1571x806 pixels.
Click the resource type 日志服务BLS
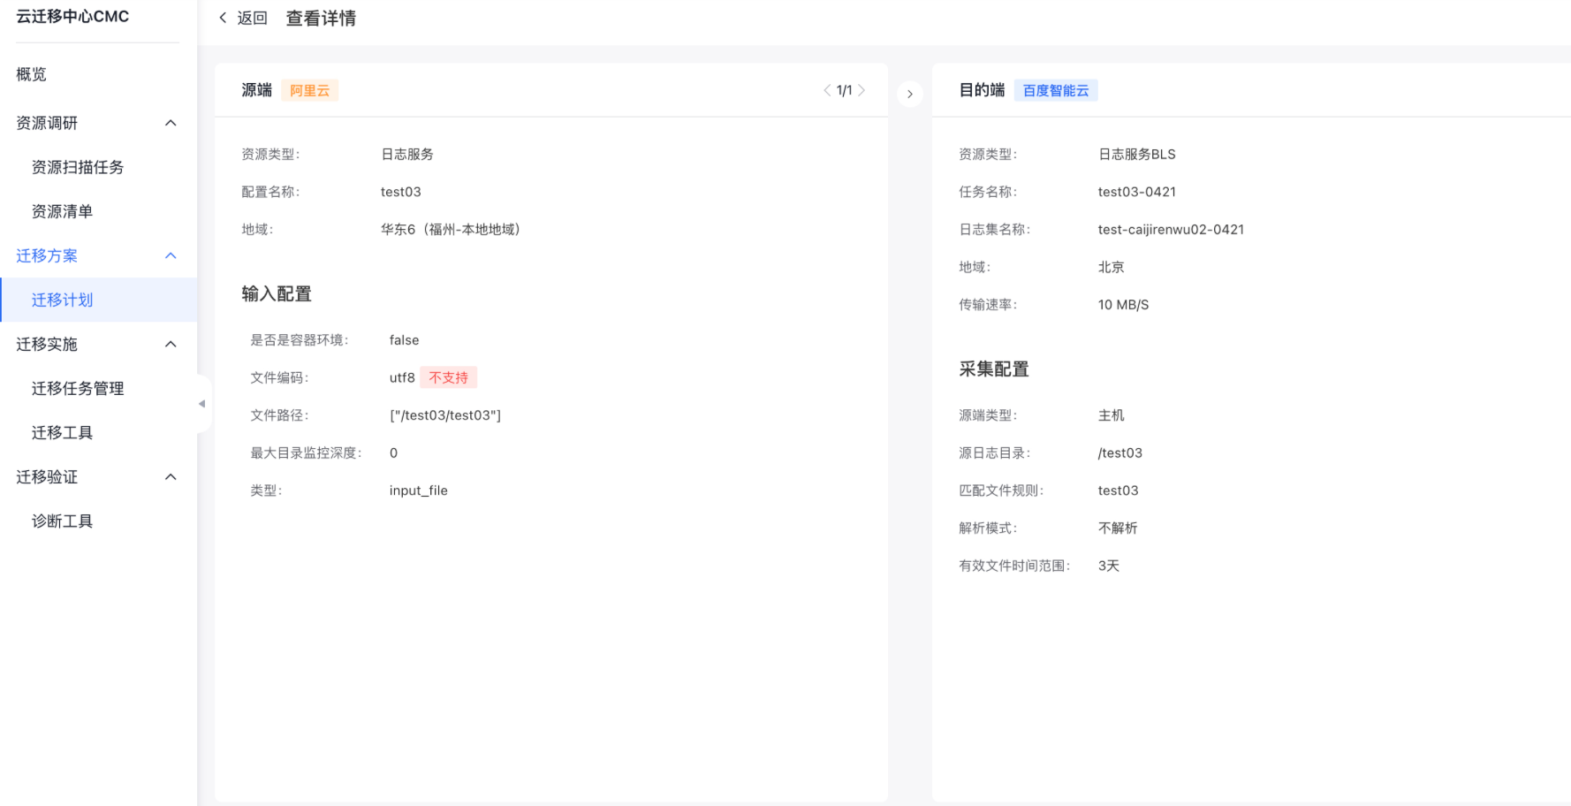tap(1137, 154)
